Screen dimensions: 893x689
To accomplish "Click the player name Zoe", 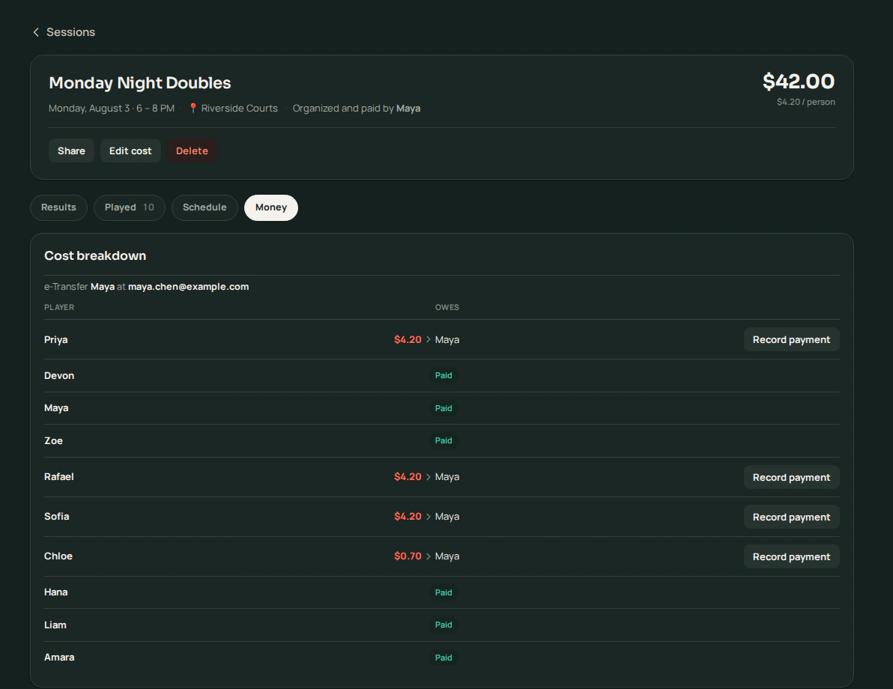I will (53, 440).
